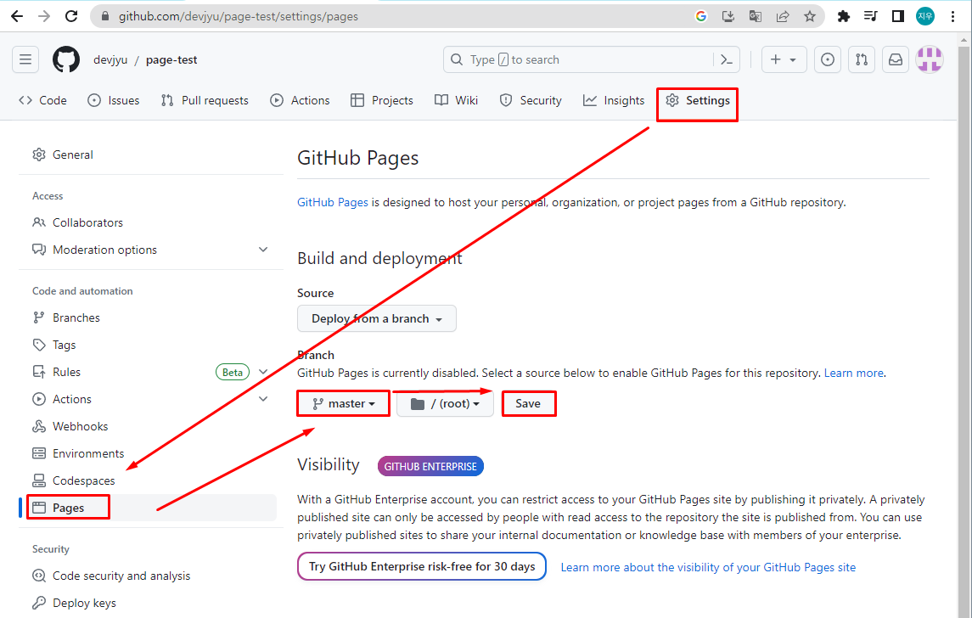The height and width of the screenshot is (618, 972).
Task: Click the page-test repository link
Action: pos(171,60)
